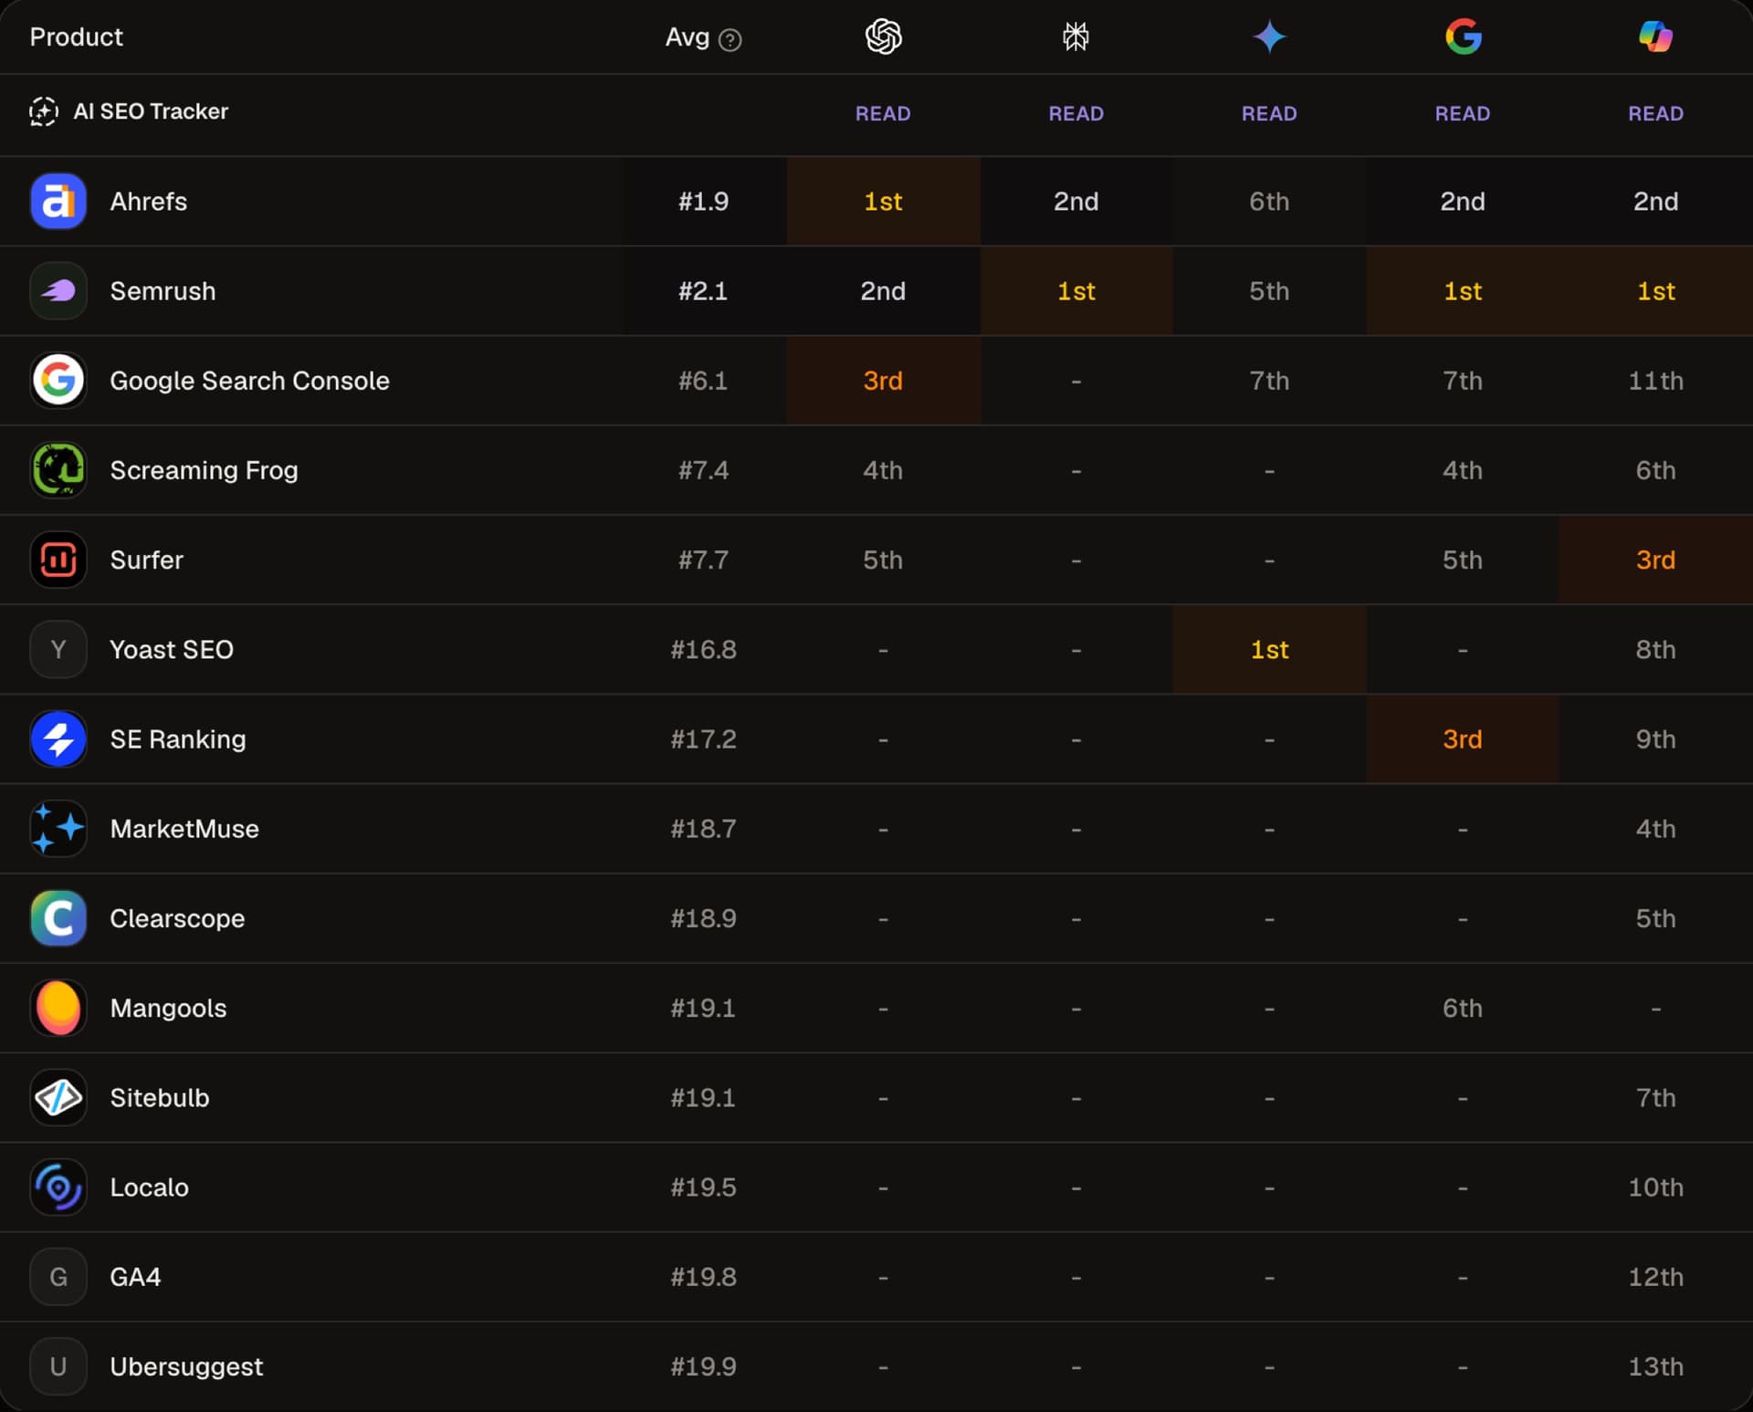Select the Surfer product name
Image resolution: width=1753 pixels, height=1412 pixels.
pos(146,559)
